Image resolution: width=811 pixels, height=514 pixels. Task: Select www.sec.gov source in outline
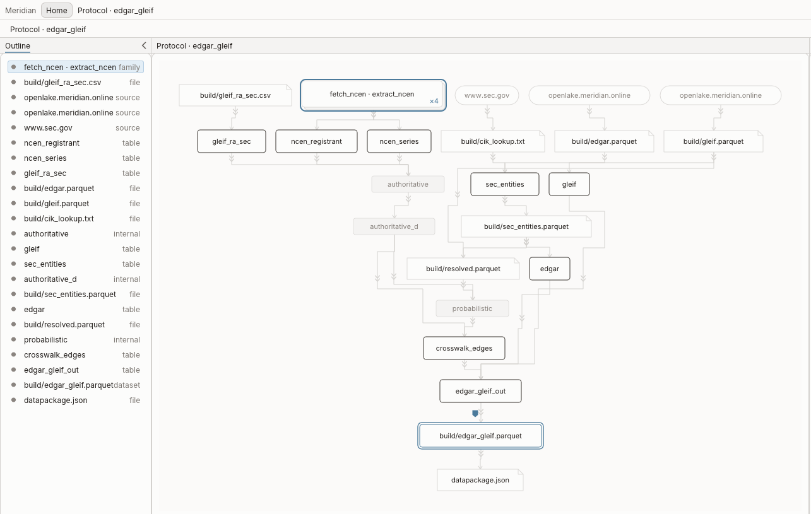click(76, 128)
